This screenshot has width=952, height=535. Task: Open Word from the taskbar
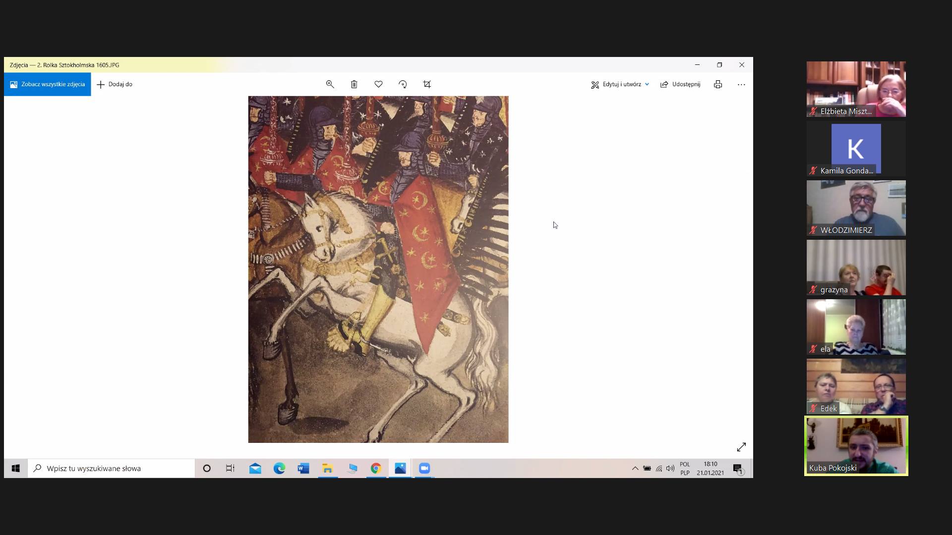click(303, 468)
